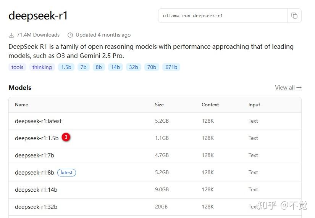The width and height of the screenshot is (315, 218).
Task: Click the updated clock icon
Action: coord(70,35)
